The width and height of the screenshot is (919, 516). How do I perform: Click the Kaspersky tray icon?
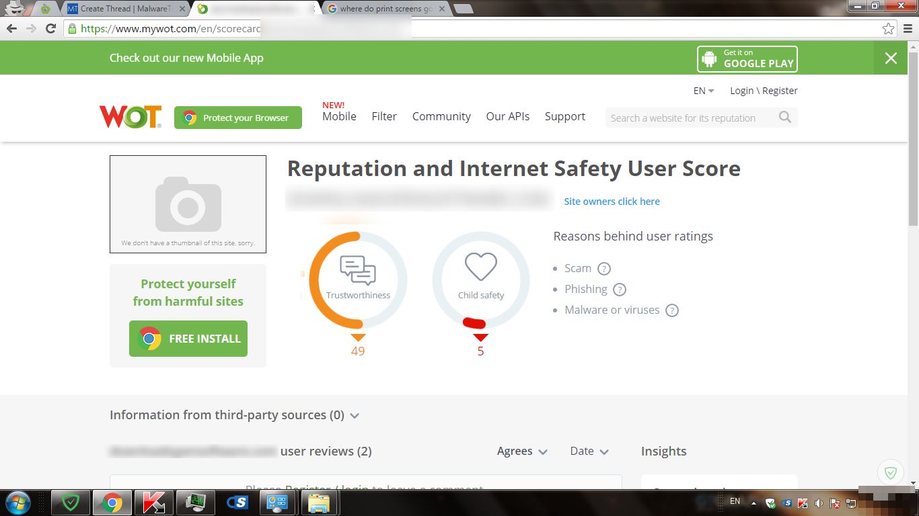pos(803,503)
